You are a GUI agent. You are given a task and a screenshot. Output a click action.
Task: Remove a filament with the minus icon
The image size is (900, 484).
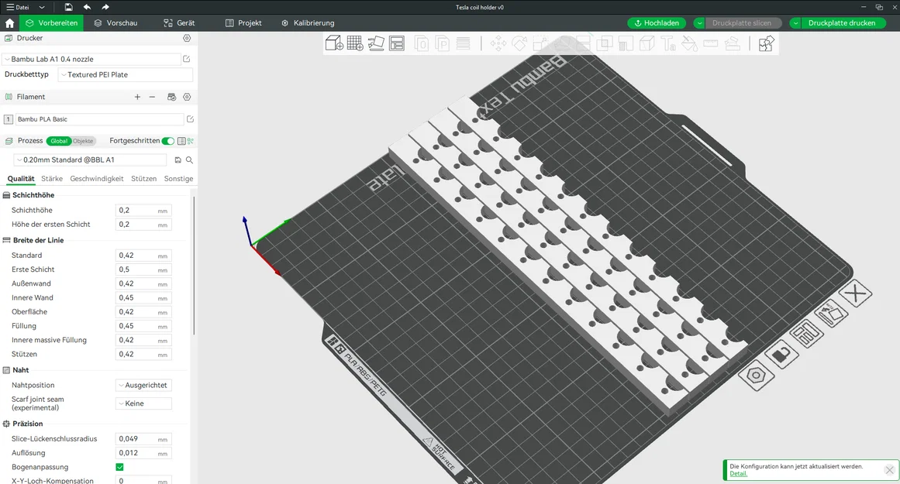click(152, 97)
